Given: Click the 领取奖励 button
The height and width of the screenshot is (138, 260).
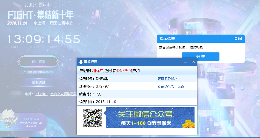Looking at the screenshot, I should 38,82.
